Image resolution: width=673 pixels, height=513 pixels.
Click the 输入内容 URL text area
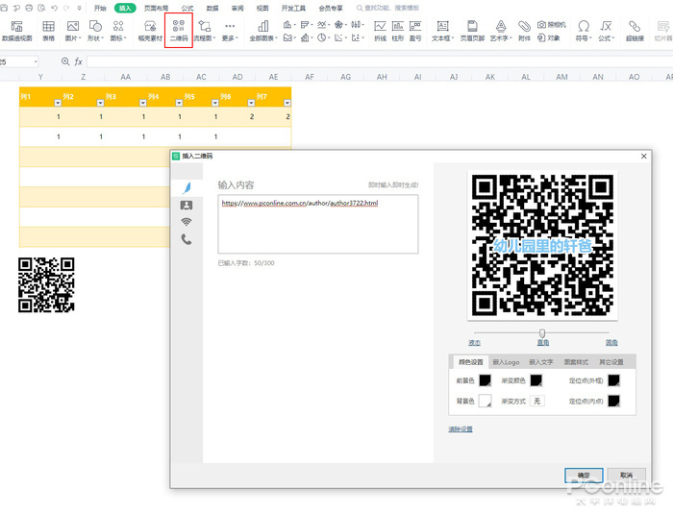(x=318, y=224)
